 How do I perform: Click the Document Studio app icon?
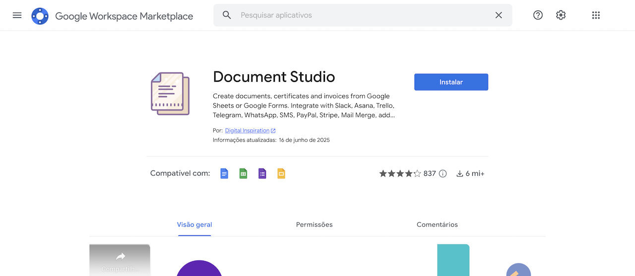coord(170,94)
